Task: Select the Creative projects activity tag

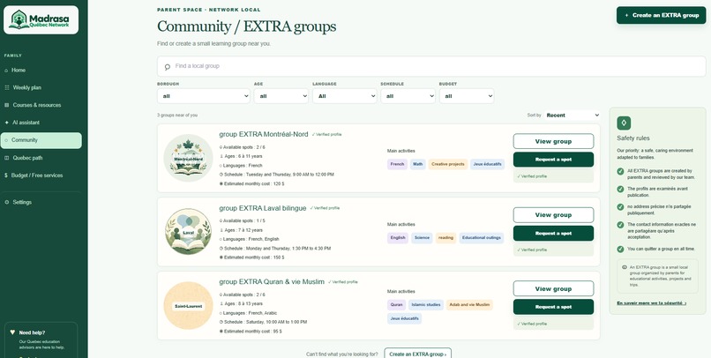Action: coord(447,164)
